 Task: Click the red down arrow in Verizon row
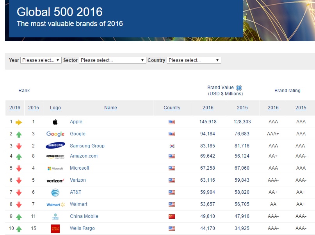(19, 181)
